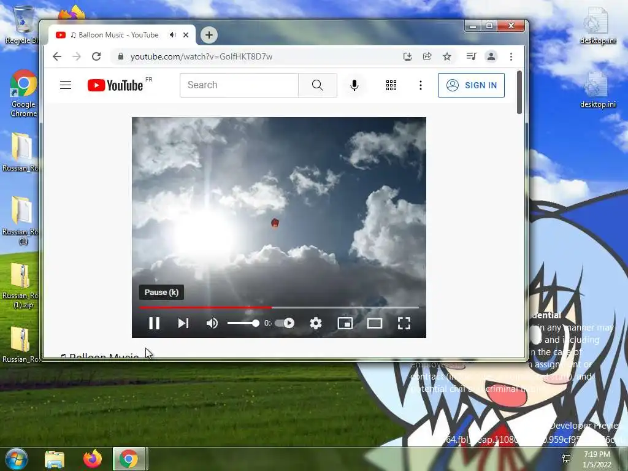Open Chrome media controls icon
The width and height of the screenshot is (628, 471).
(472, 56)
